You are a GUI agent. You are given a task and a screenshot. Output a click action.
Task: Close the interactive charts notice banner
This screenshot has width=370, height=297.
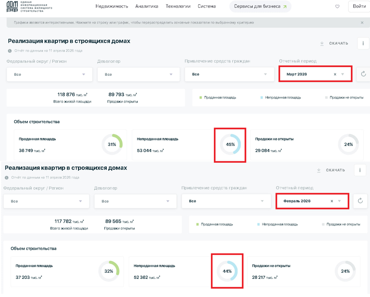pyautogui.click(x=362, y=22)
